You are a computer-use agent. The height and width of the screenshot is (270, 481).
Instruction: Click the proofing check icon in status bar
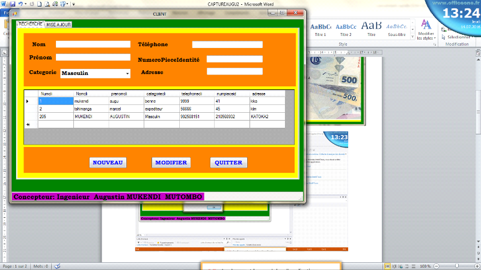pos(57,266)
